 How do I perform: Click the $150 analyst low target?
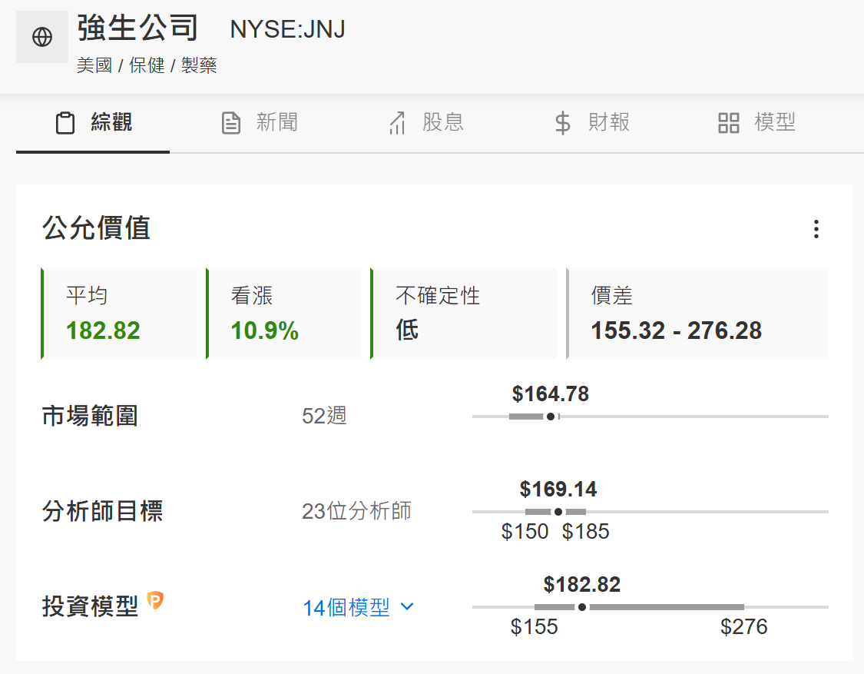(525, 532)
